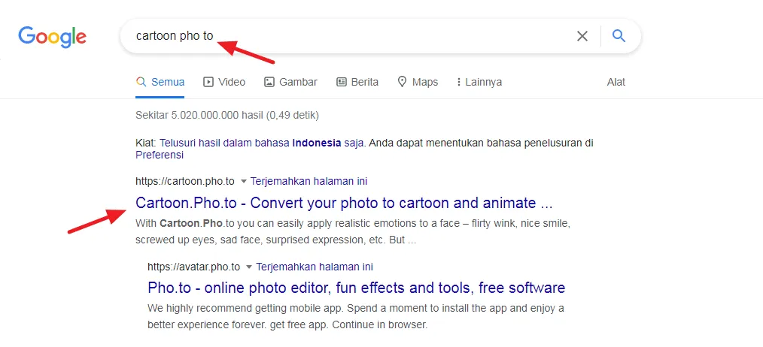
Task: Click Terjemahkan halaman ini for avatar.pho.to
Action: 315,267
